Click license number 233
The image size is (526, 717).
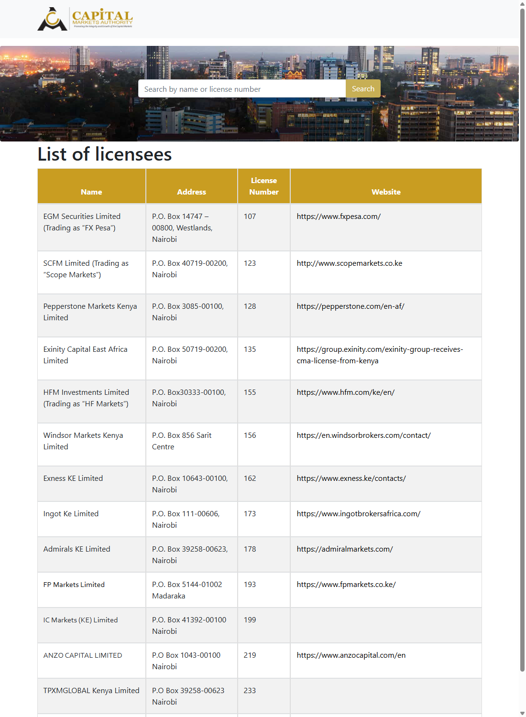[x=250, y=691]
